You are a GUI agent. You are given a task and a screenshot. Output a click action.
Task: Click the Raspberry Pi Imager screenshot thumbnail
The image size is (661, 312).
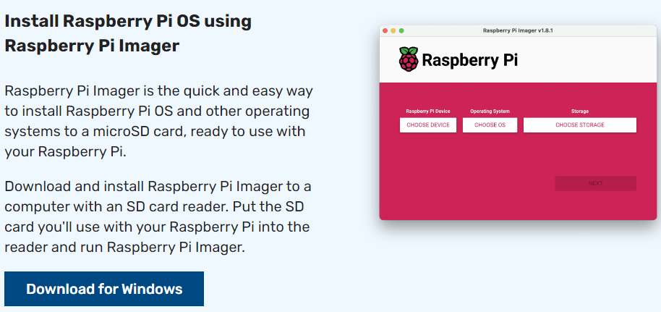(518, 122)
